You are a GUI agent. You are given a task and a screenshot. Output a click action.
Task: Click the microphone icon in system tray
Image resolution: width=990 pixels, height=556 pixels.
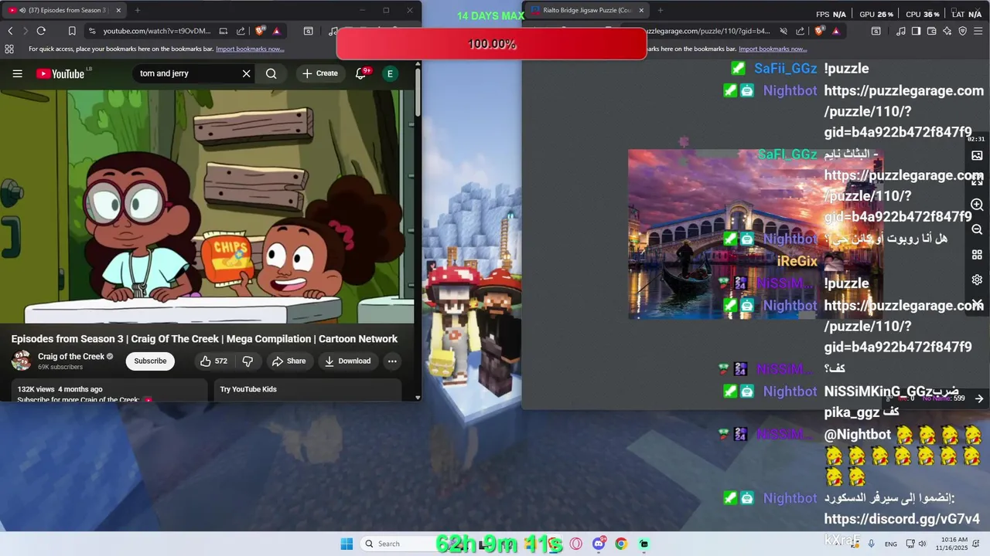[x=871, y=544]
